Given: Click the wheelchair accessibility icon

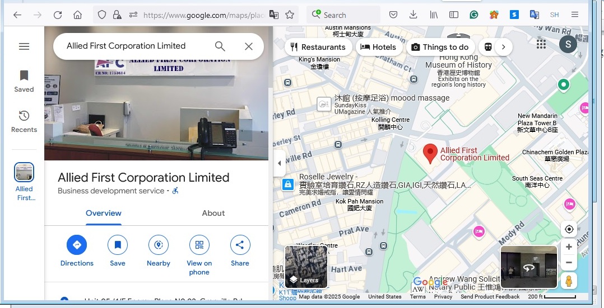Looking at the screenshot, I should [x=175, y=191].
